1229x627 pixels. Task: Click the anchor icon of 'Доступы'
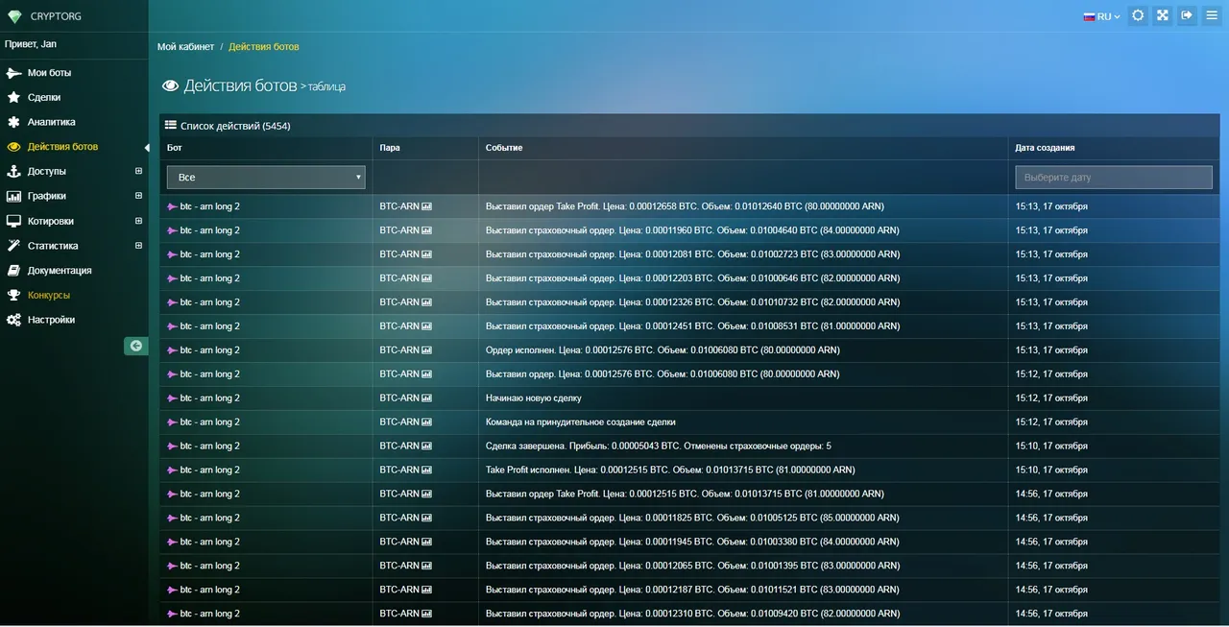(x=13, y=171)
